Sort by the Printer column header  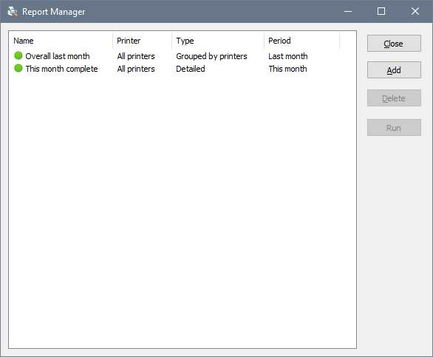pos(142,41)
